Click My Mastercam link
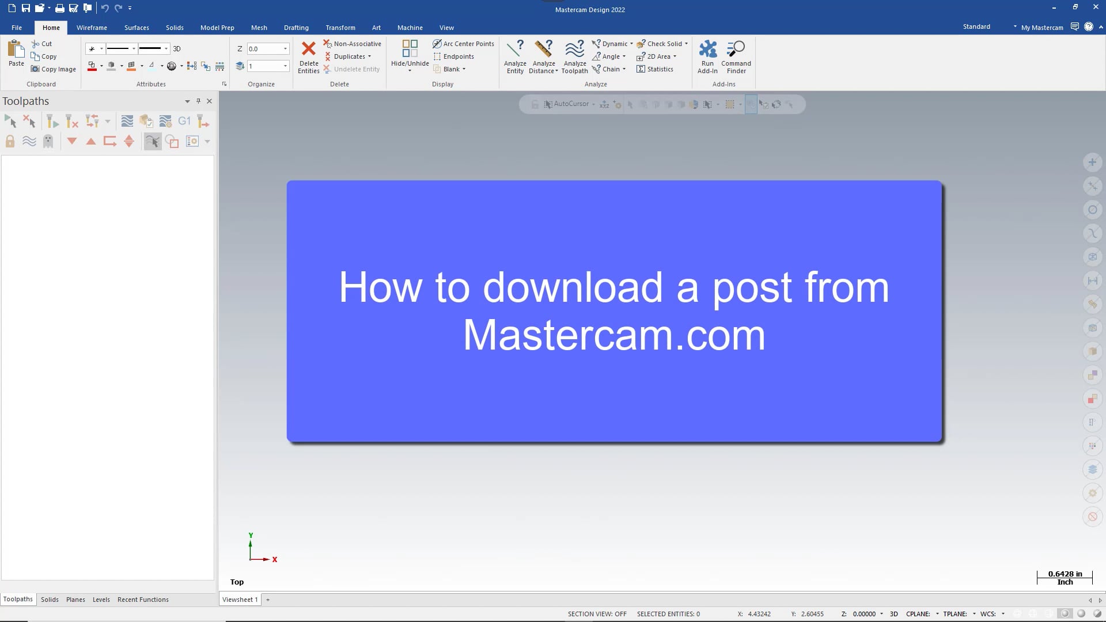The image size is (1106, 622). coord(1042,28)
